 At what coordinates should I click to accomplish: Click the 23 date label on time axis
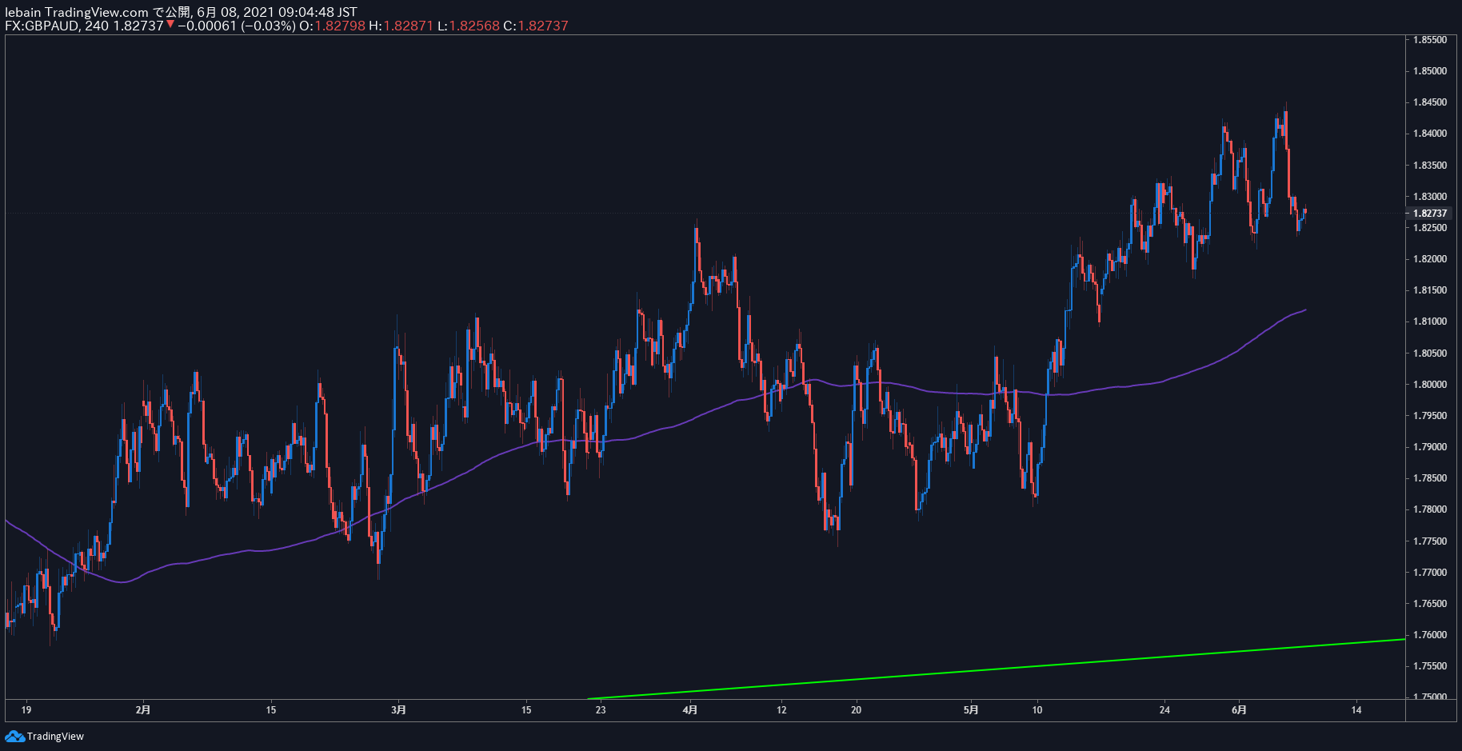coord(601,710)
